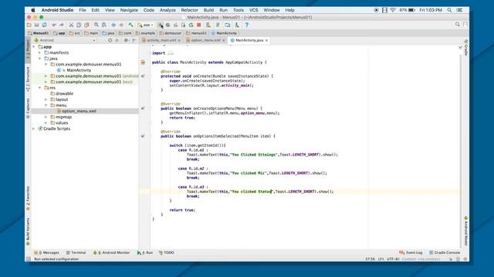Switch to activity_main.xml editor tab
This screenshot has height=277, width=494.
point(161,41)
